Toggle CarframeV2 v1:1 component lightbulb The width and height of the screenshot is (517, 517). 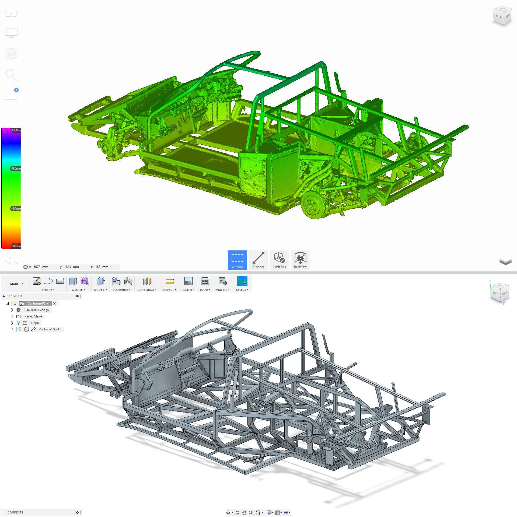20,329
